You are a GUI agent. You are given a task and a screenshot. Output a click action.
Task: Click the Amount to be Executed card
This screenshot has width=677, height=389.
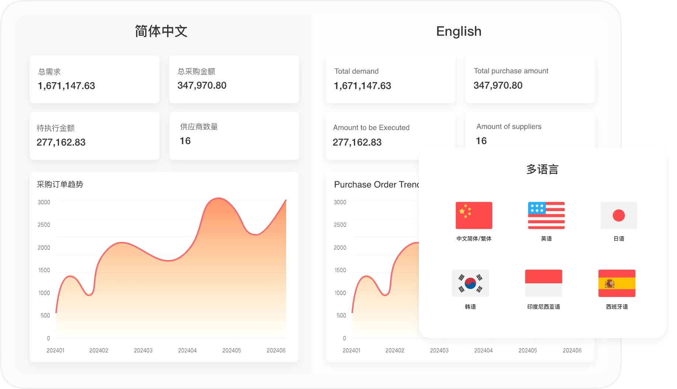click(x=372, y=136)
